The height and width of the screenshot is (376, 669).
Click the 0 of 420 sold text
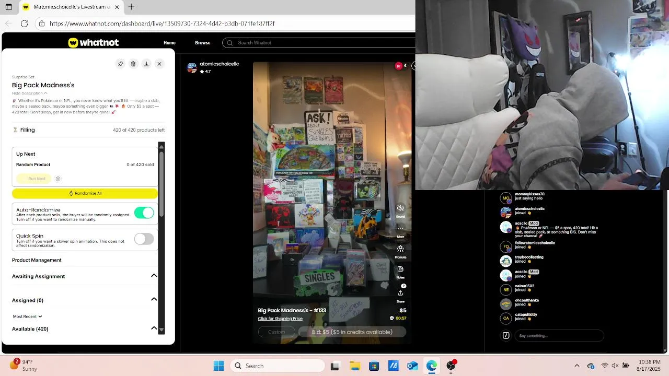140,164
